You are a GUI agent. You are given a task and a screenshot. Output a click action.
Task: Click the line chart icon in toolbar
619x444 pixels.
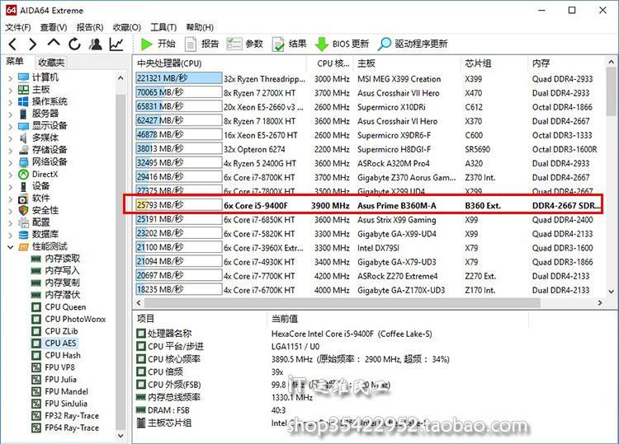116,44
